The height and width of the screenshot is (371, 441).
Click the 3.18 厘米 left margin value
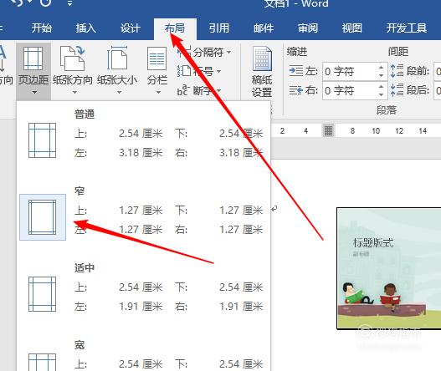click(141, 153)
